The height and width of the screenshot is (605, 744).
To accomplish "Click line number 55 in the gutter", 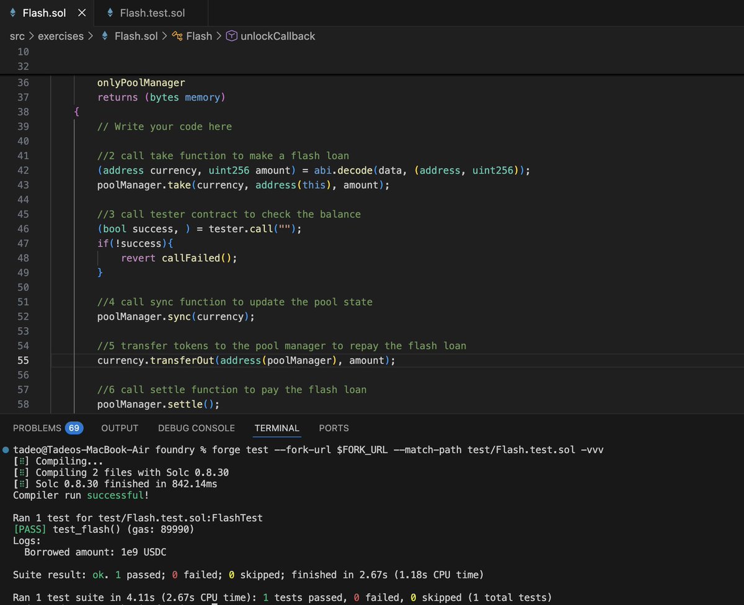I will (23, 360).
